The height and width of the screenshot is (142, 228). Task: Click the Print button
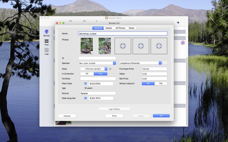coord(114,116)
